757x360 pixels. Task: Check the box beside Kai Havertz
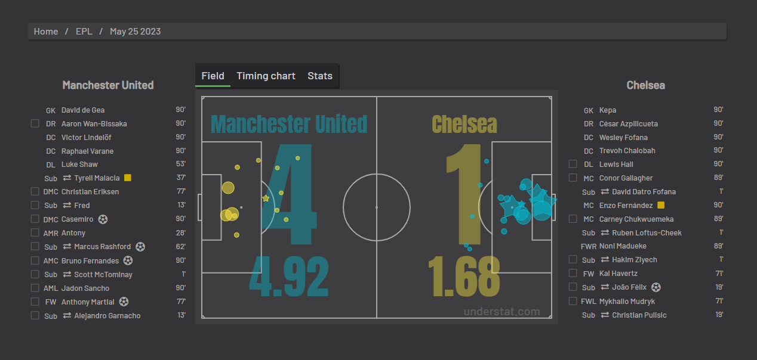[x=573, y=274]
